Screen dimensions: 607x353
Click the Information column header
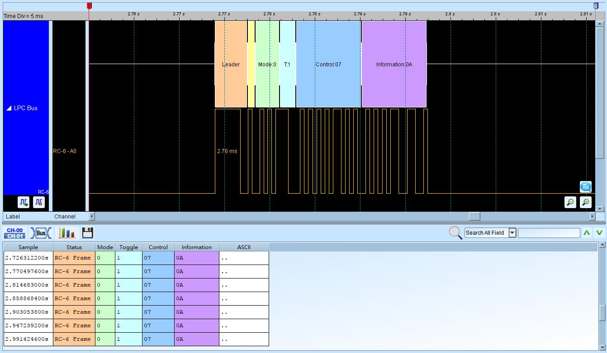coord(197,247)
